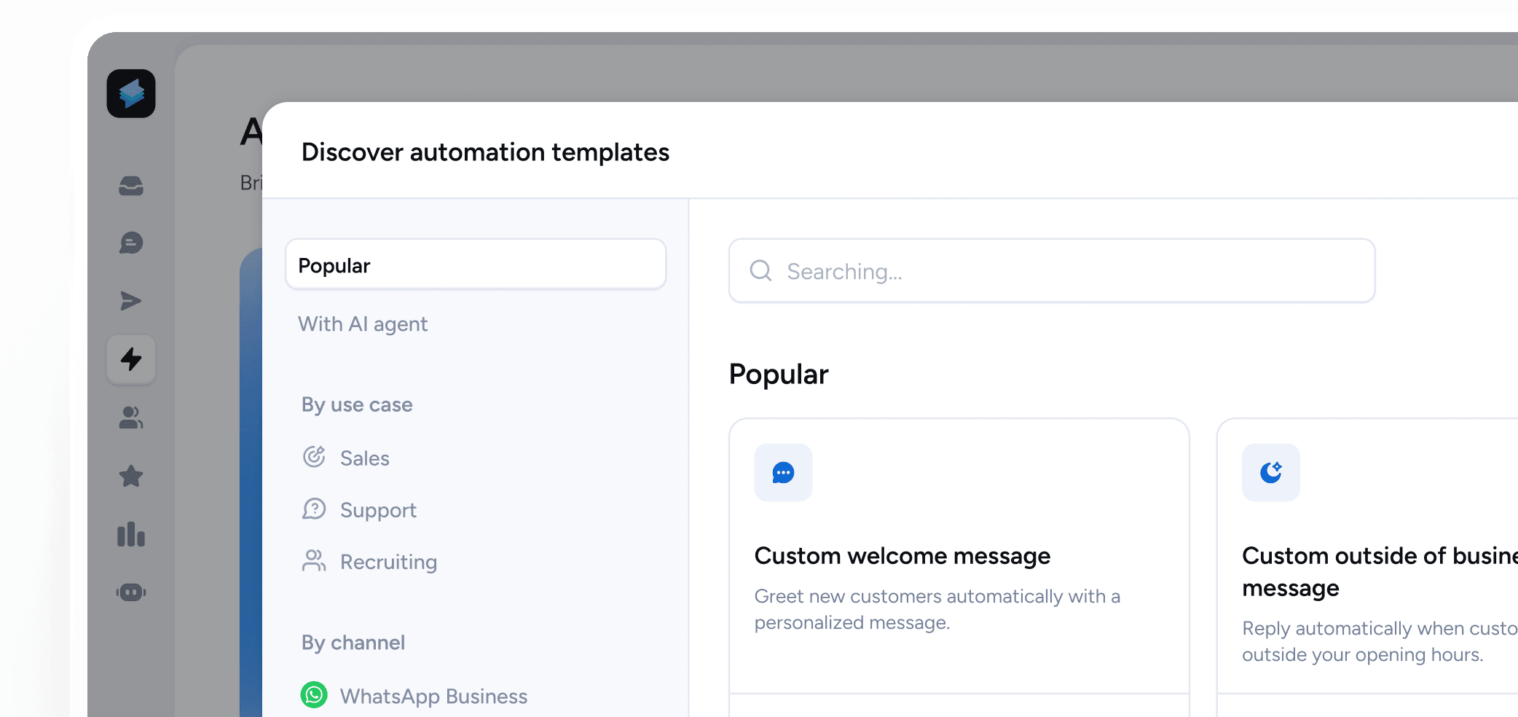Viewport: 1518px width, 717px height.
Task: Click the moon icon on template card
Action: click(1270, 472)
